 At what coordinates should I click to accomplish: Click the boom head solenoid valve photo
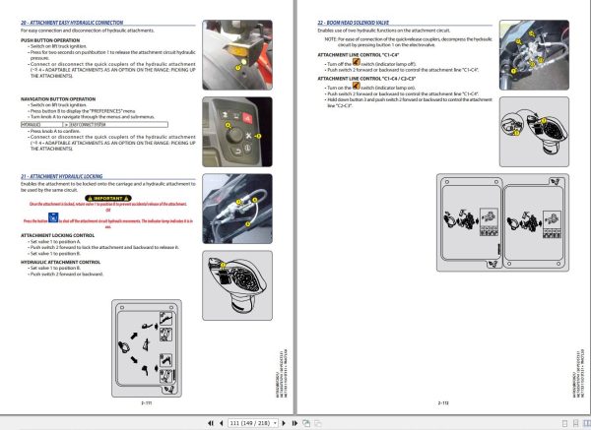tap(534, 55)
